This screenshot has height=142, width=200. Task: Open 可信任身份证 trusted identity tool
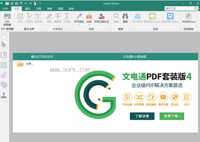click(x=102, y=18)
